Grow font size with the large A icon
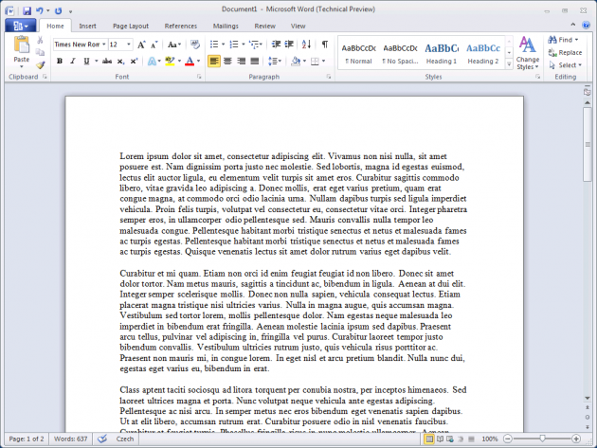597x448 pixels. tap(141, 45)
